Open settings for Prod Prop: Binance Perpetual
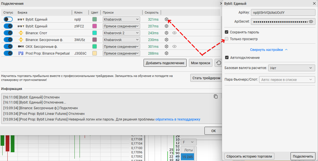This screenshot has height=161, width=318. click(167, 53)
